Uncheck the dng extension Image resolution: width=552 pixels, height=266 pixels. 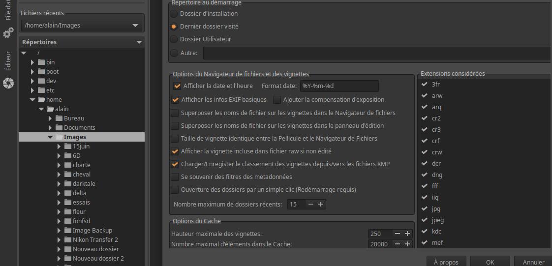click(x=424, y=175)
